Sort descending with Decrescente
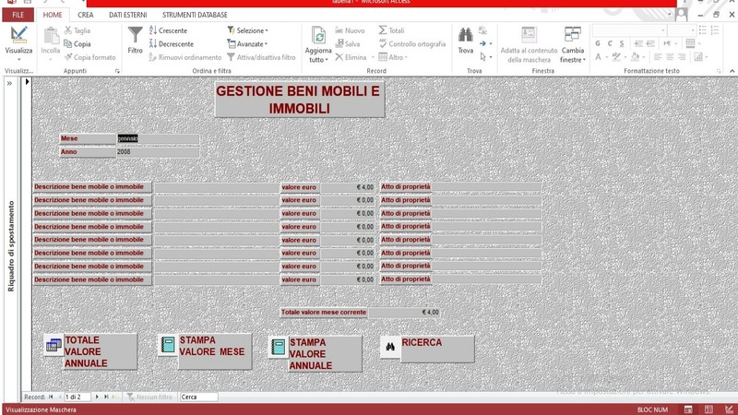Viewport: 738px width, 415px height. pos(172,43)
